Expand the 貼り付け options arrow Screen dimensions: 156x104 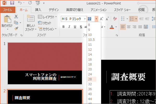coord(8,29)
